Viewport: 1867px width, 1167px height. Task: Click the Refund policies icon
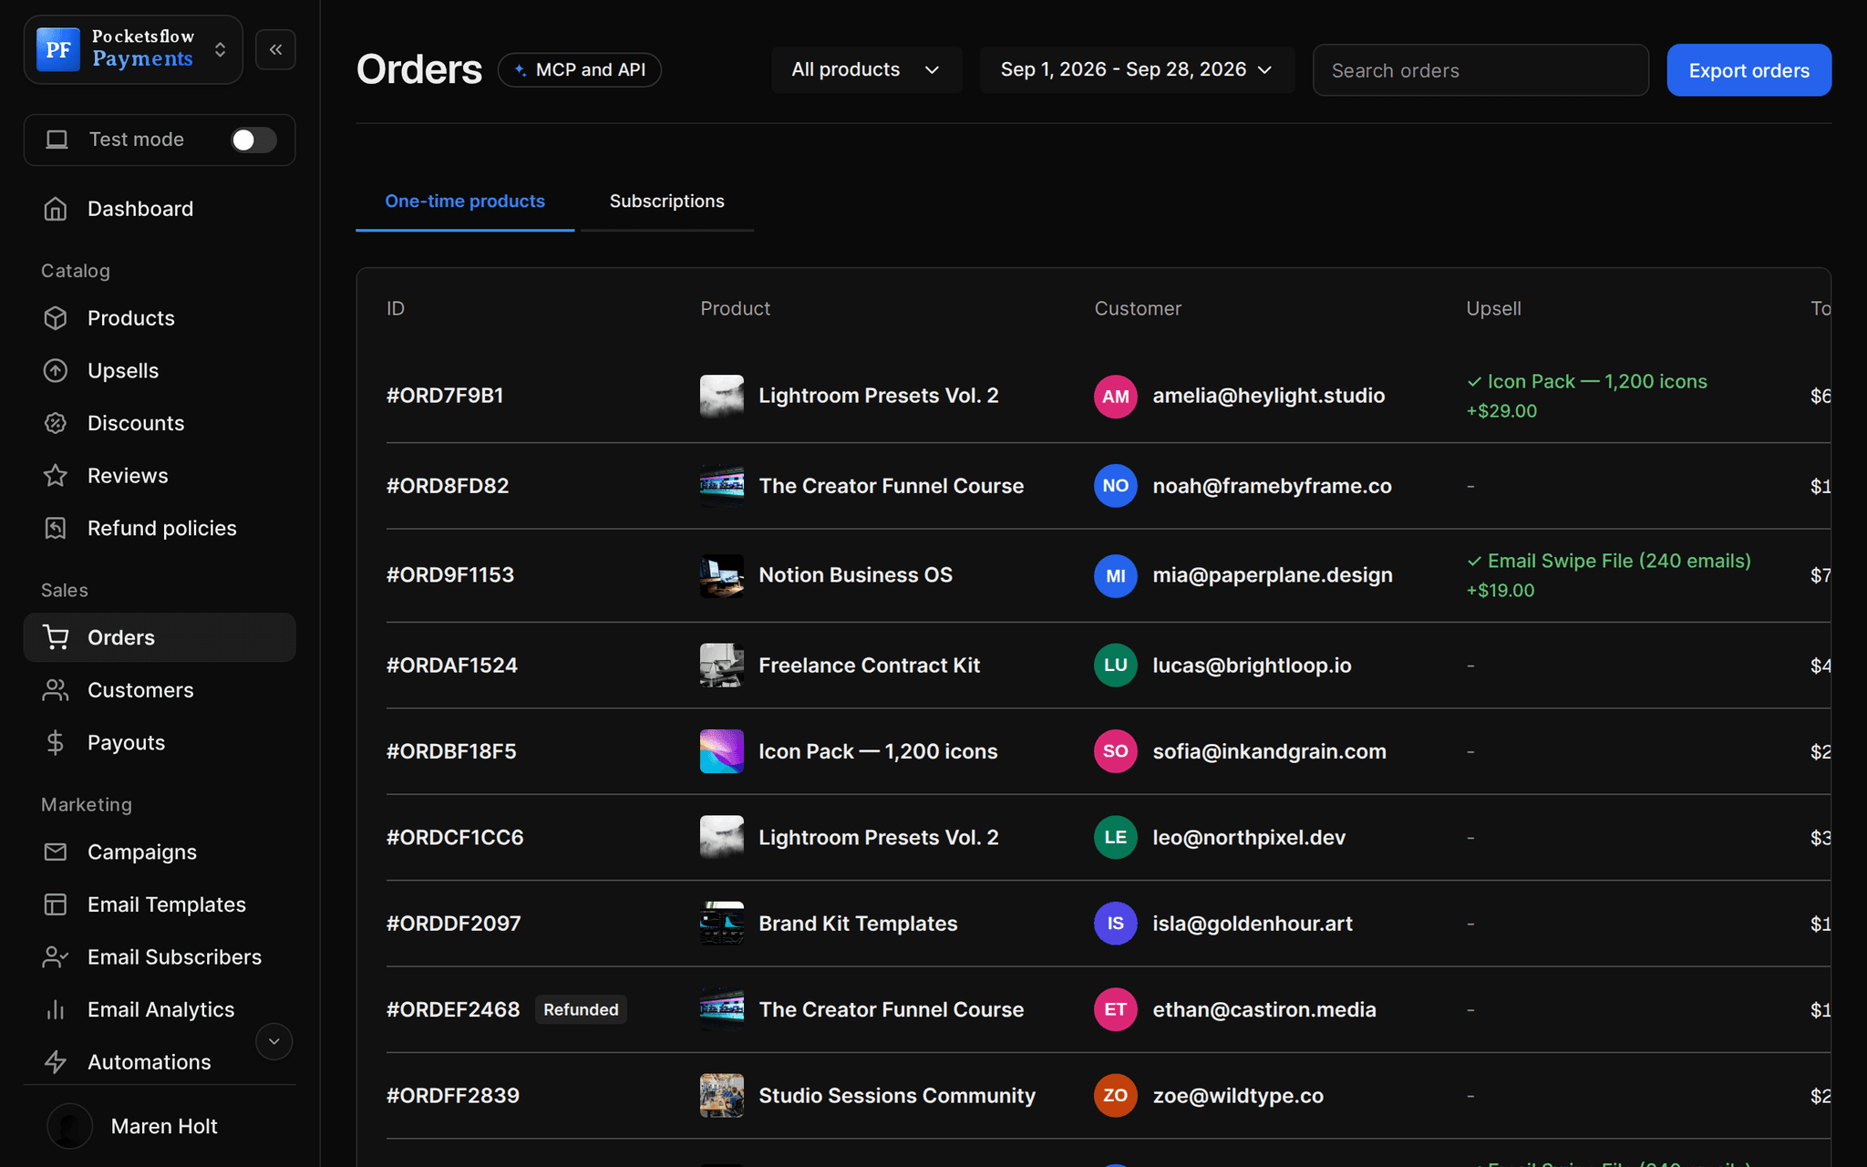click(x=56, y=528)
